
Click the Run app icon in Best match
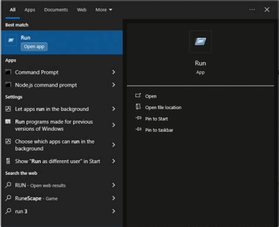tap(11, 40)
